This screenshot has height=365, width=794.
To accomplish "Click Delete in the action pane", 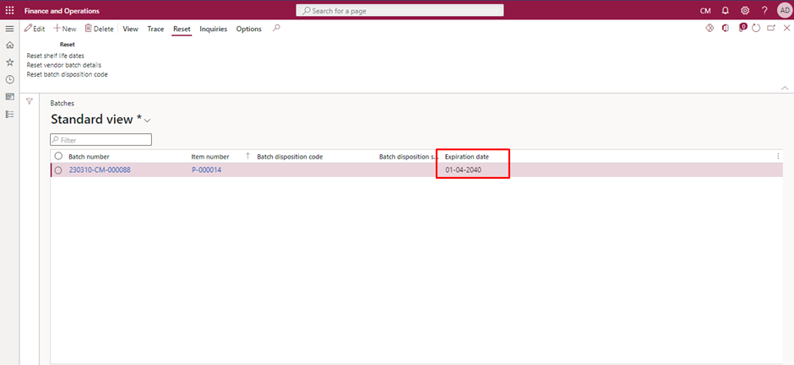I will [99, 29].
